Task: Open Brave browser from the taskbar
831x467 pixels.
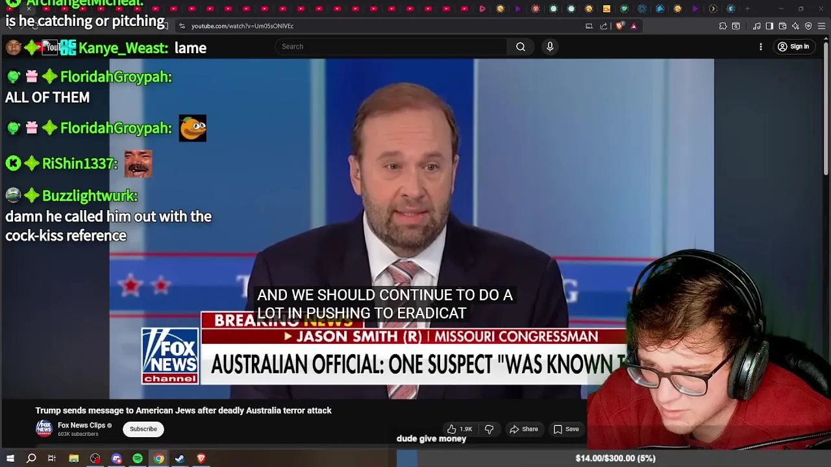Action: click(x=201, y=459)
